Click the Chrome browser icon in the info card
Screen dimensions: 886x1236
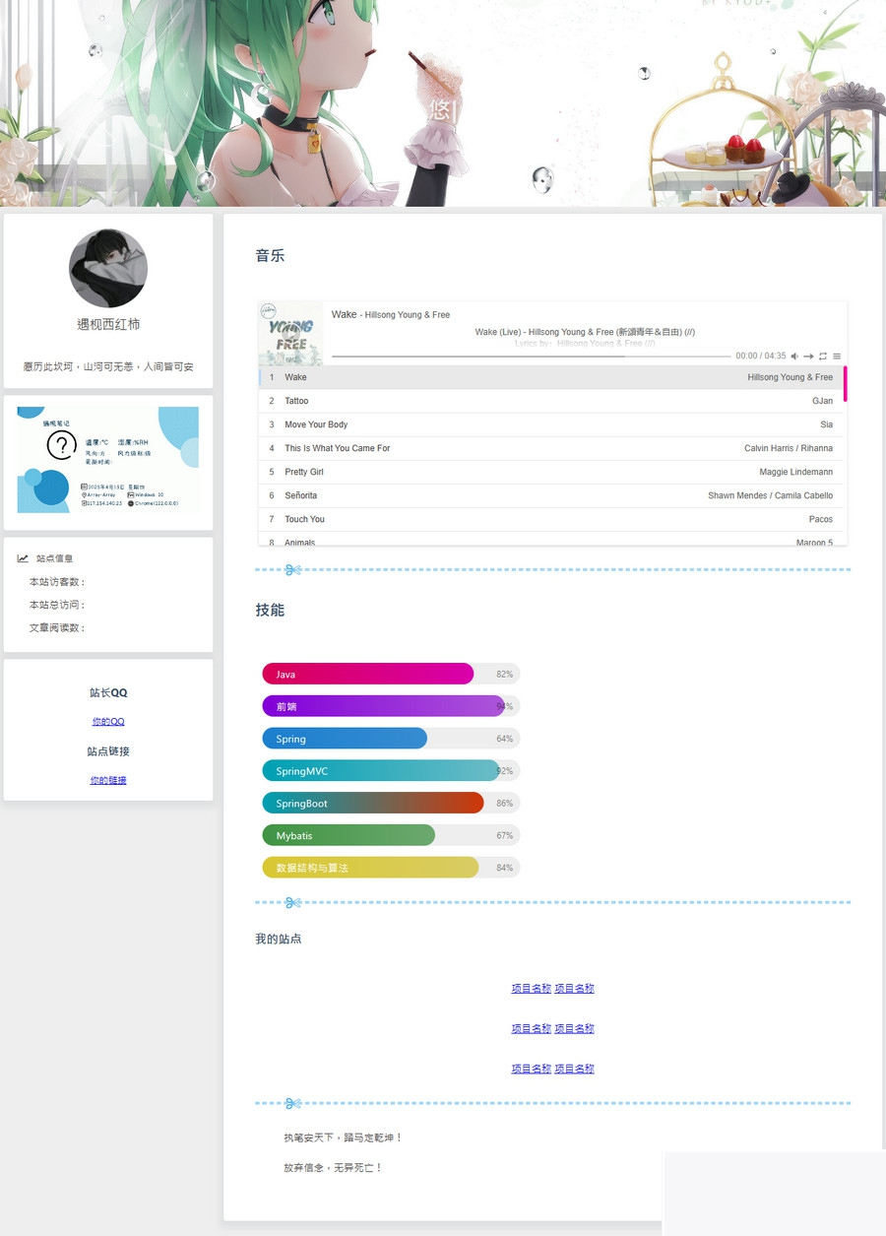tap(131, 502)
